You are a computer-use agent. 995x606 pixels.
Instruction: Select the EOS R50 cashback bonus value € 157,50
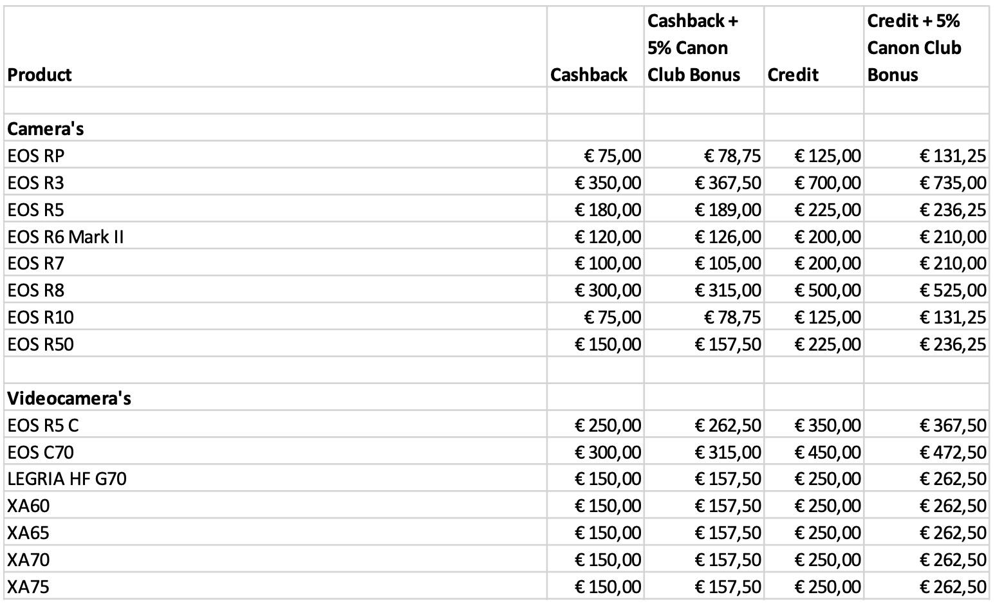point(728,344)
